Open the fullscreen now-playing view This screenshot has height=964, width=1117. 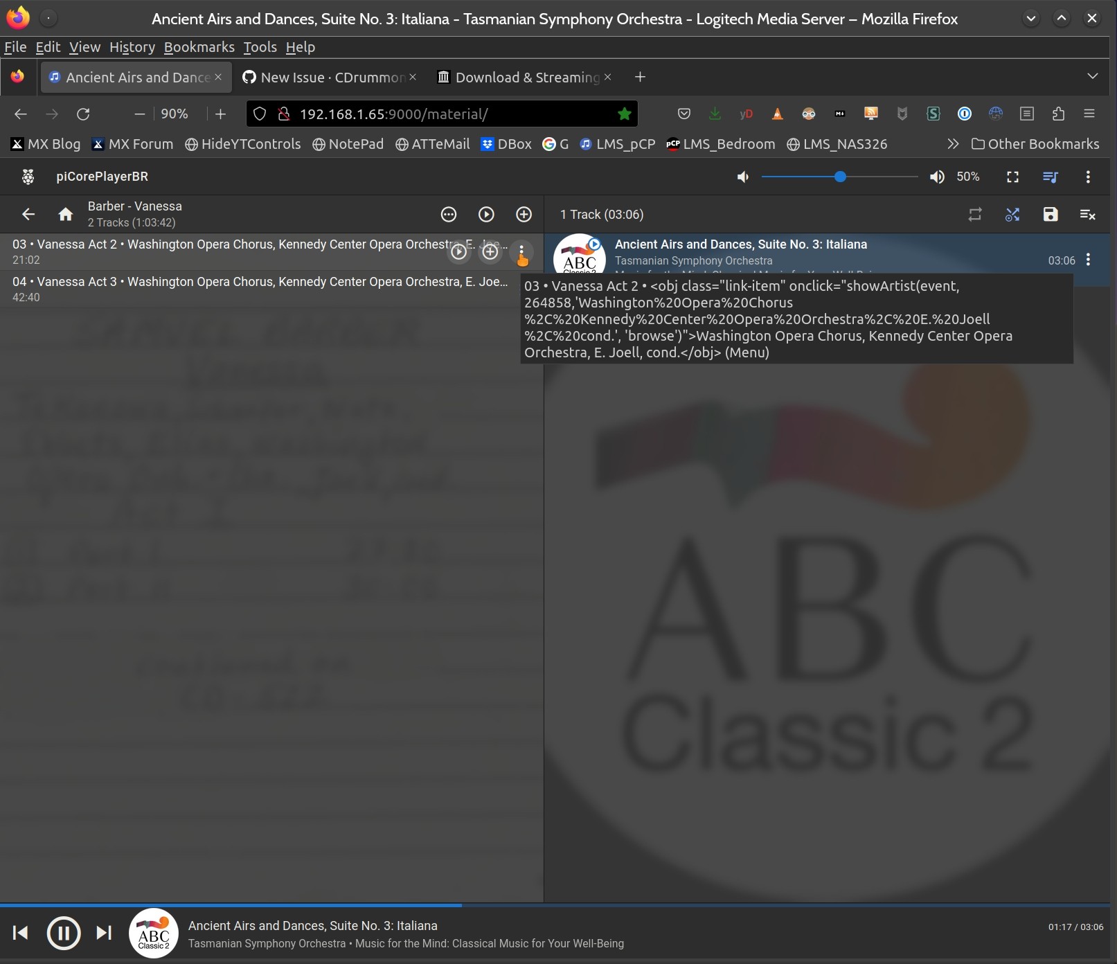1012,177
